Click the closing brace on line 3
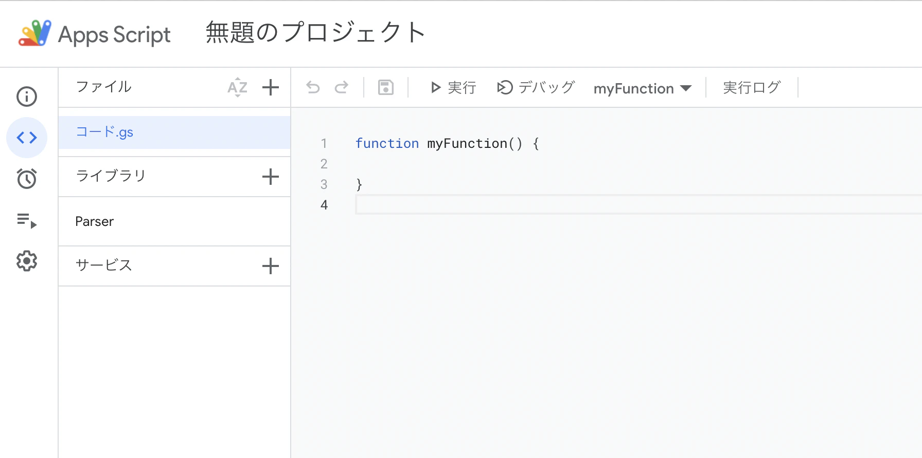Viewport: 922px width, 458px height. [359, 184]
